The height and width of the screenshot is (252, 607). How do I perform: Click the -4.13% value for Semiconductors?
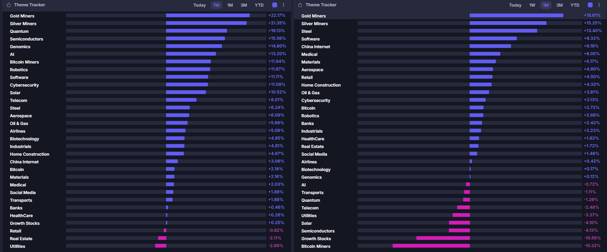tap(591, 230)
